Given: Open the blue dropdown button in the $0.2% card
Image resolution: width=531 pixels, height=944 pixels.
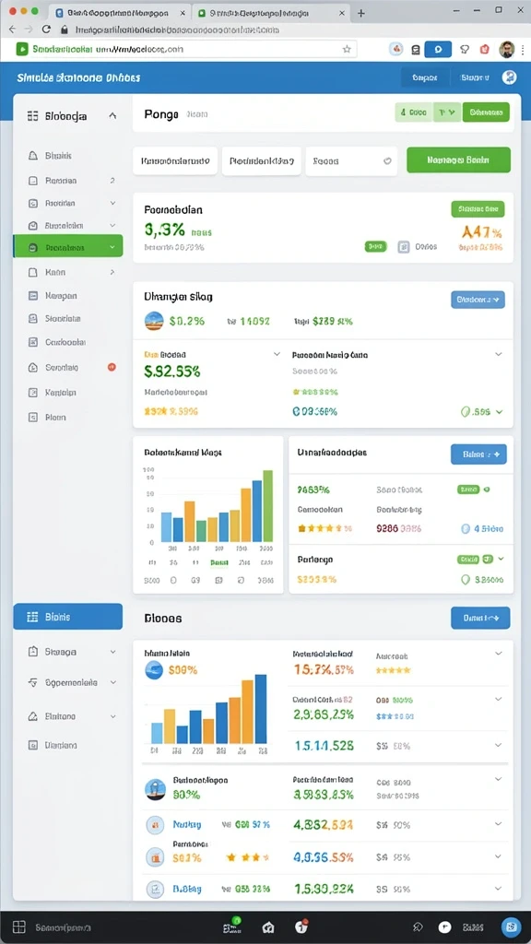Looking at the screenshot, I should [478, 300].
